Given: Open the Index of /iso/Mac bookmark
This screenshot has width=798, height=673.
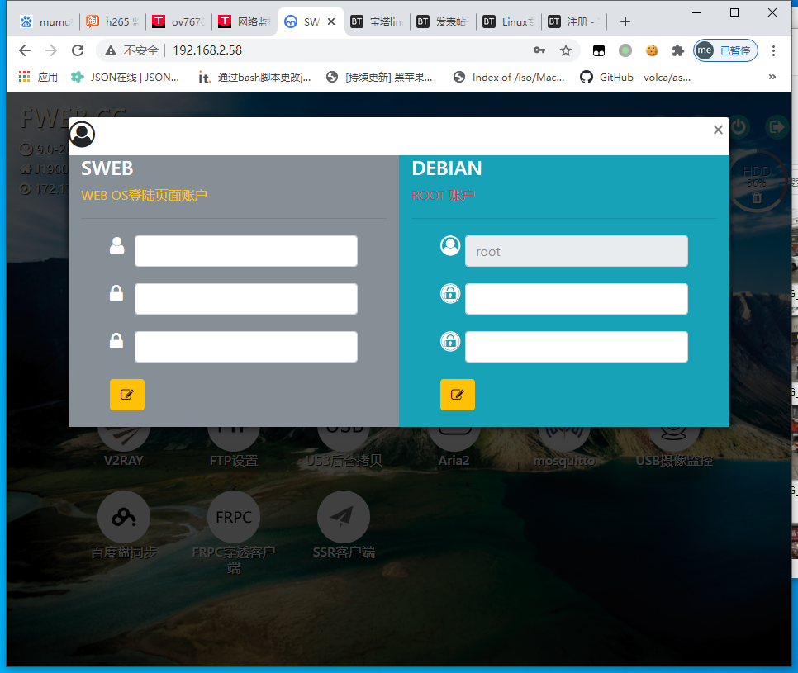Looking at the screenshot, I should pyautogui.click(x=509, y=77).
